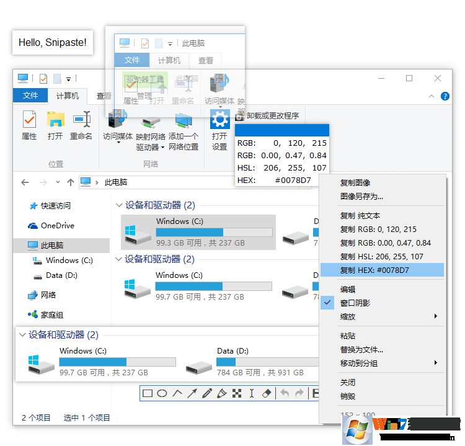Undo the last annotation

pos(285,393)
